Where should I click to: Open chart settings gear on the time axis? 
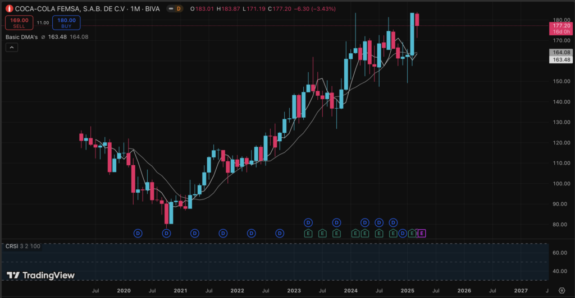[x=562, y=290]
